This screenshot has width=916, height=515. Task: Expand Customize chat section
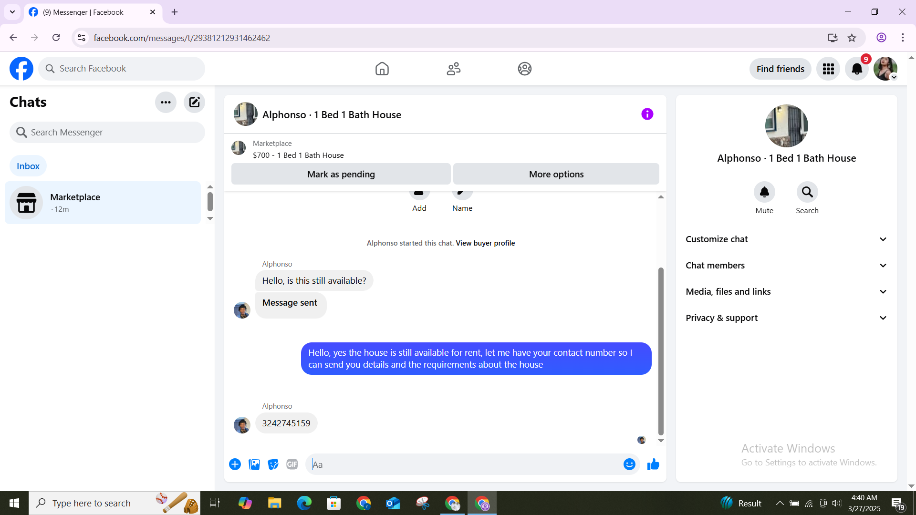point(786,239)
